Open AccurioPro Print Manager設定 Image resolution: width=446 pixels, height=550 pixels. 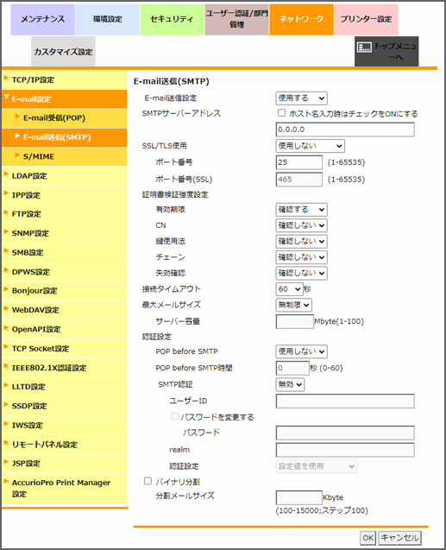click(65, 489)
